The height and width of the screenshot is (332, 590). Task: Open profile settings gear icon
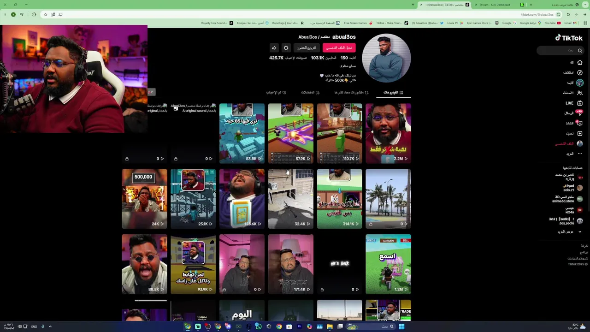286,48
